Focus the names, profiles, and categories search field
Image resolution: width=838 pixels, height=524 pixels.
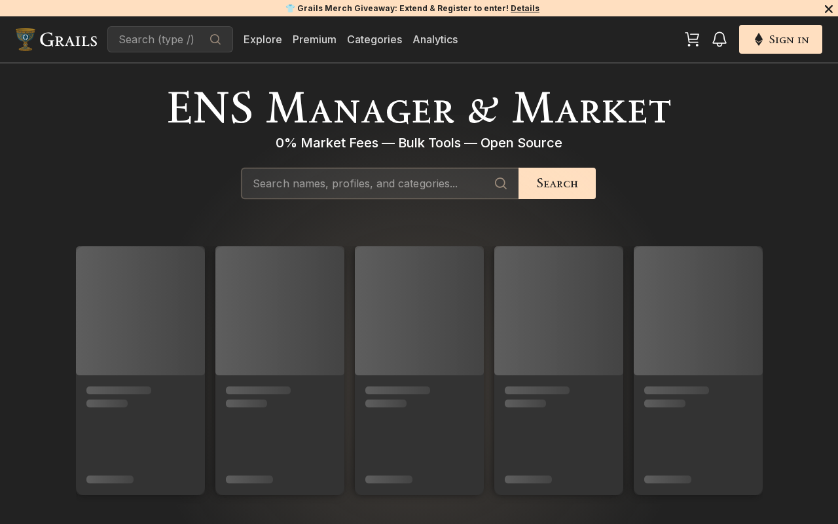click(x=380, y=183)
